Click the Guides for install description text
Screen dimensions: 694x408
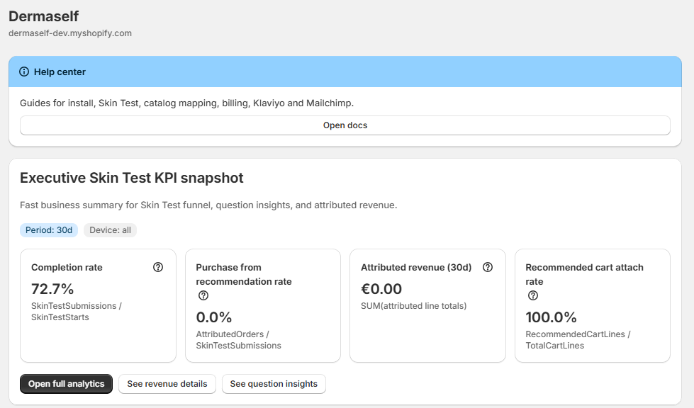[x=186, y=103]
